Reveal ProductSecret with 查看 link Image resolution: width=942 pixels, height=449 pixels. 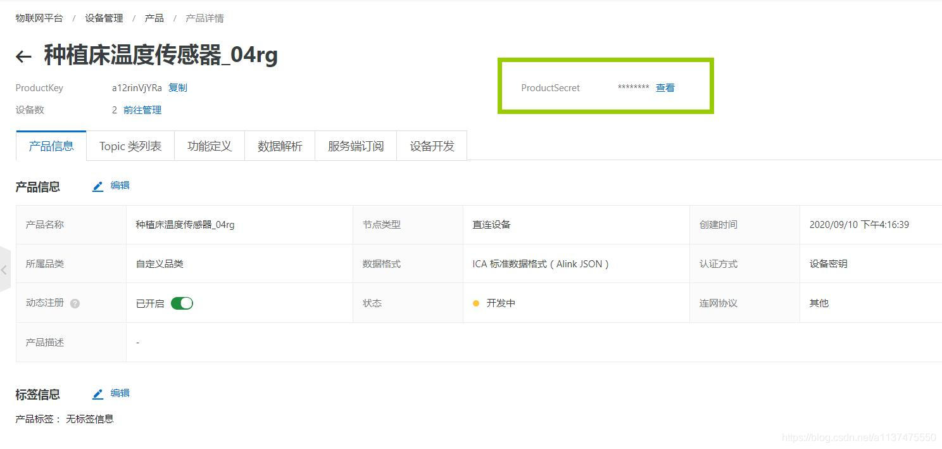[x=665, y=88]
